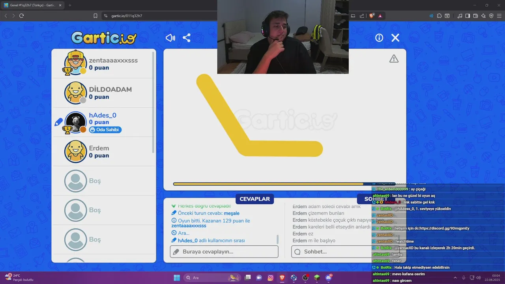Click the 'Erdem m ile başlıyo' chat line
Image resolution: width=505 pixels, height=284 pixels.
pyautogui.click(x=314, y=241)
